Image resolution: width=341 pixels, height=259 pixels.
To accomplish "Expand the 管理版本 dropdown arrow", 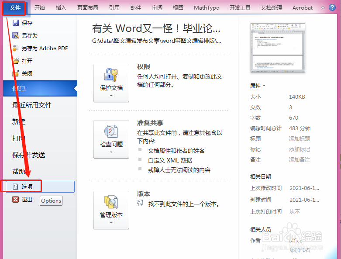I will (x=111, y=223).
